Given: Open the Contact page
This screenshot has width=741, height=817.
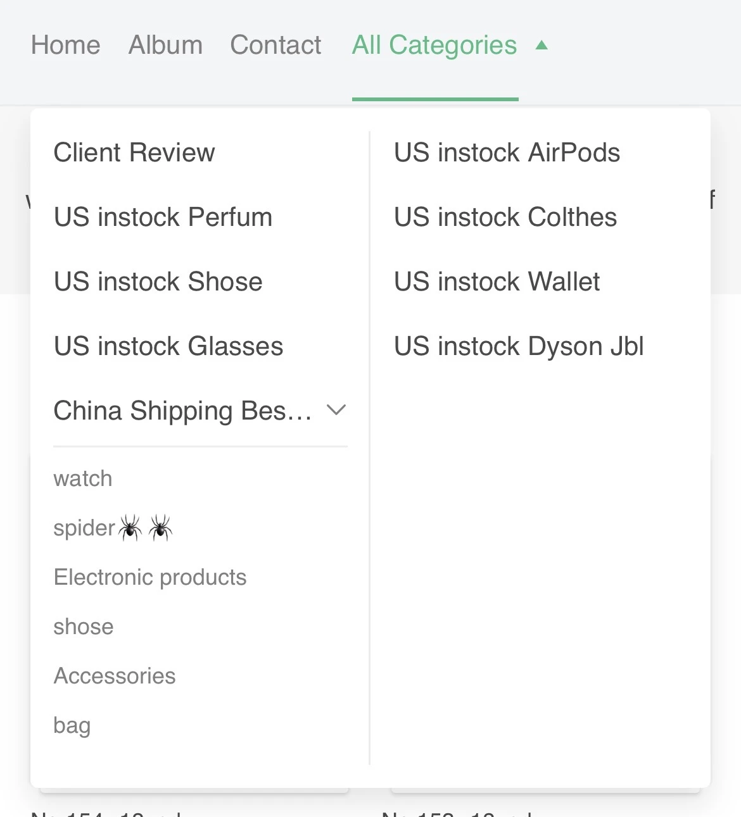Looking at the screenshot, I should click(276, 46).
